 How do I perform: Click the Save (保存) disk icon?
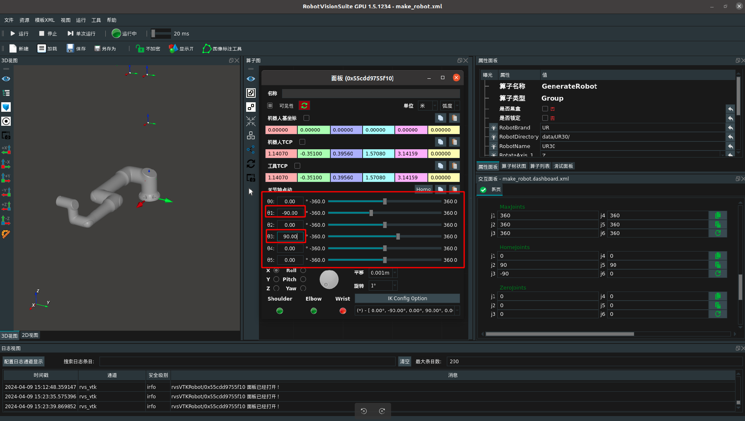(x=70, y=49)
